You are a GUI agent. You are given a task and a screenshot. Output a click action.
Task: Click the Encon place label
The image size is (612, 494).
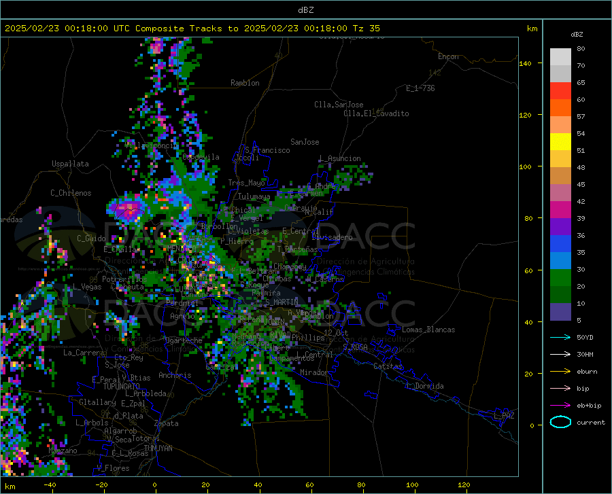pyautogui.click(x=448, y=56)
